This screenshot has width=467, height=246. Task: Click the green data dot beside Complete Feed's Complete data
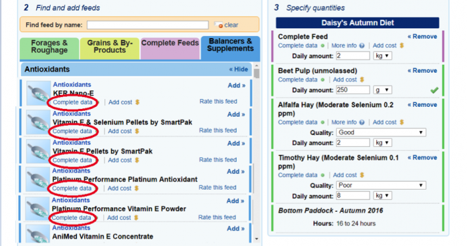(322, 46)
